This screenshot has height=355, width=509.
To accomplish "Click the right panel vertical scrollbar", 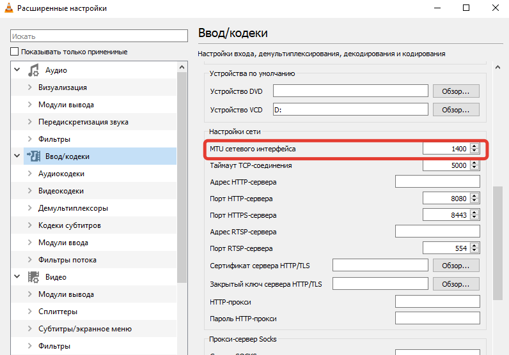I will coord(497,243).
